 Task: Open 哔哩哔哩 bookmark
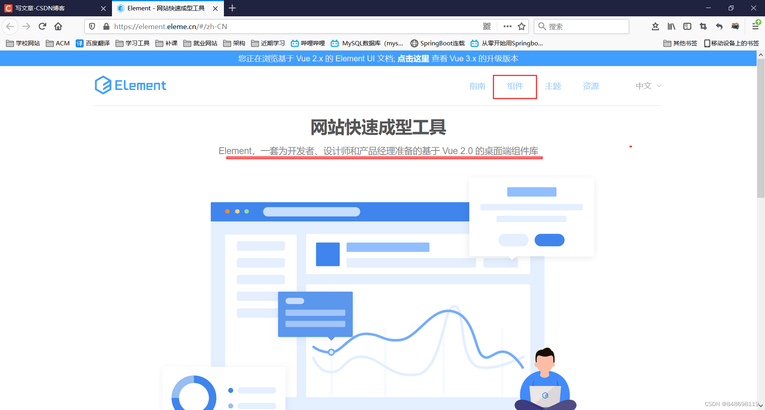point(308,43)
